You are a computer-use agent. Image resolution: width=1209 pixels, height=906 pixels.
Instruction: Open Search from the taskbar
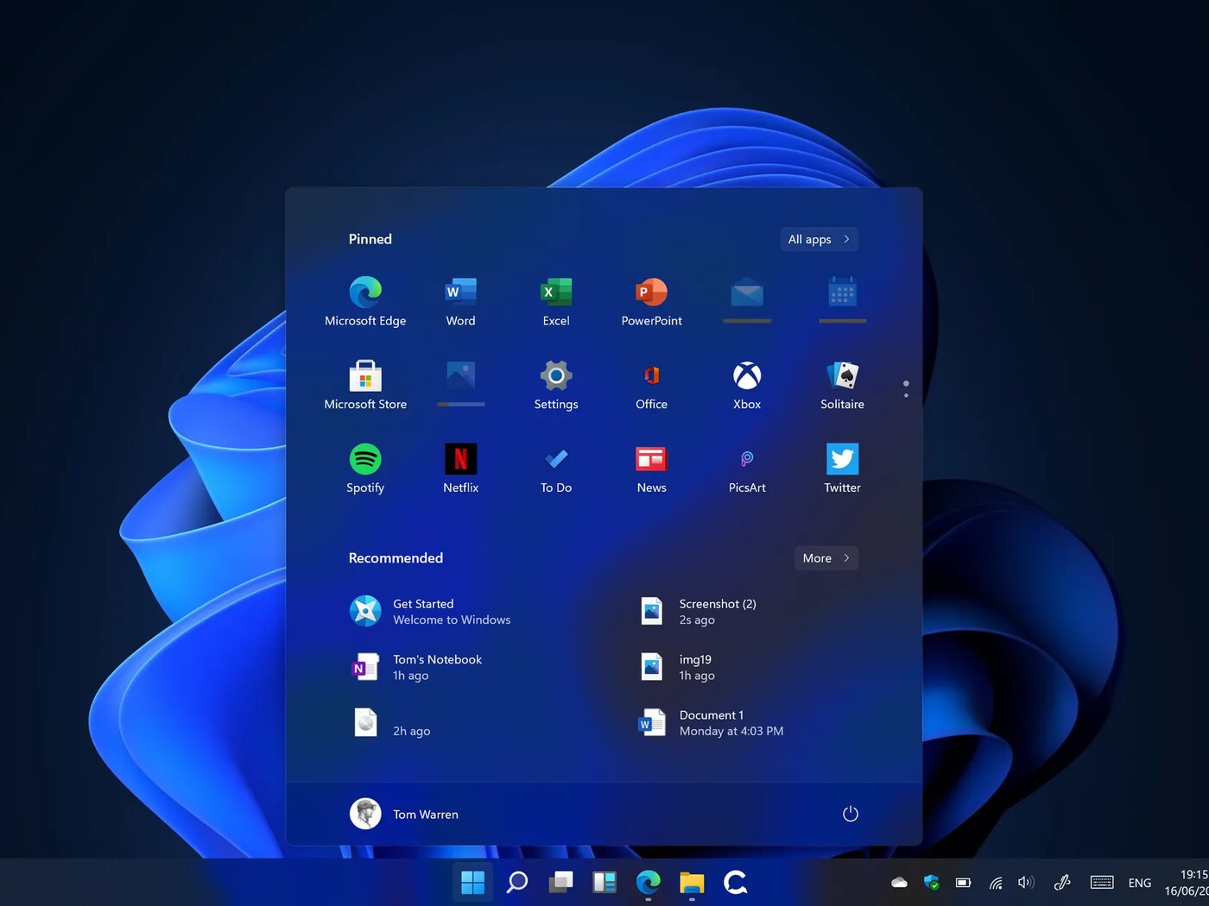click(x=516, y=882)
